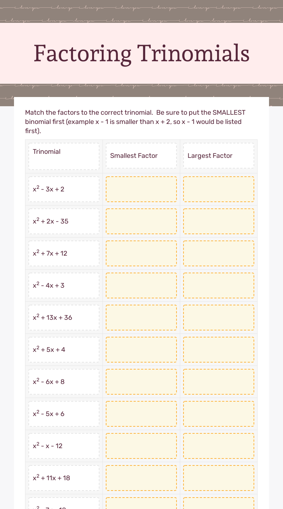The image size is (283, 509).
Task: Pick the Smallest Factor box for x² + 13x + 36
Action: tap(141, 318)
